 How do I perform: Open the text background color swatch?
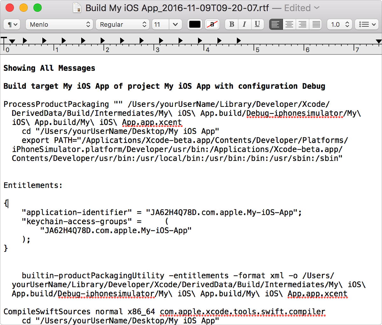[x=212, y=24]
